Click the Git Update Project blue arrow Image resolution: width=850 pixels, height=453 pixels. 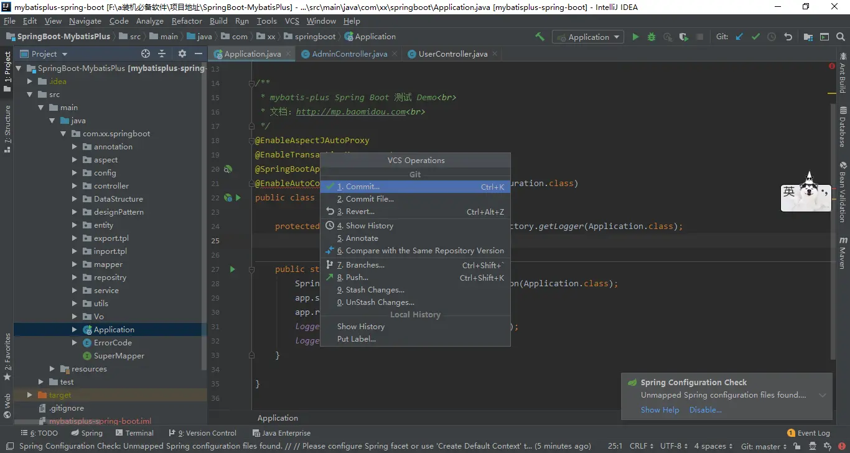(x=739, y=37)
